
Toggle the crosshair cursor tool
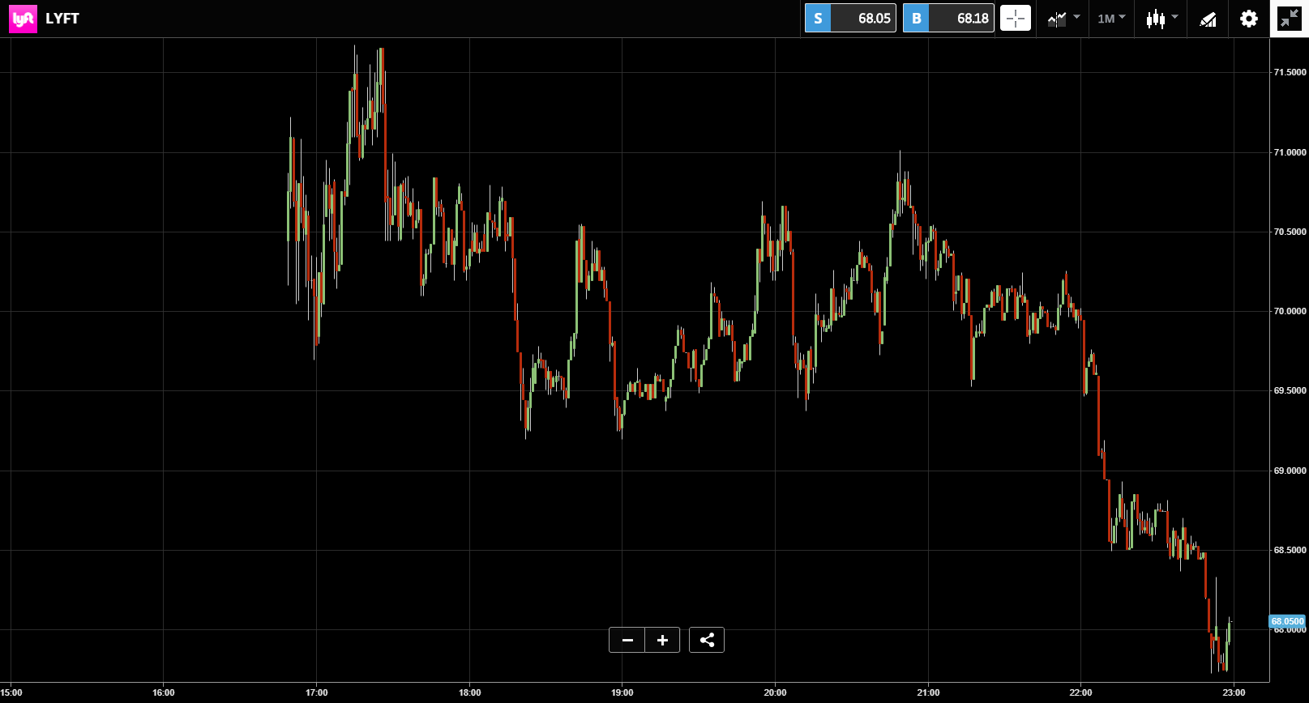pos(1016,18)
